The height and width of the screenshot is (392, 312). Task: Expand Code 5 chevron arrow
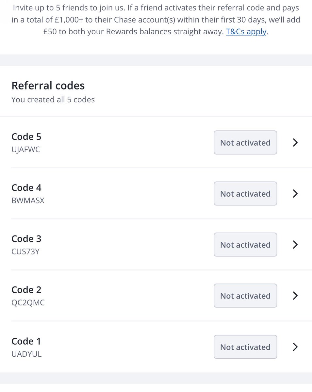click(x=295, y=142)
